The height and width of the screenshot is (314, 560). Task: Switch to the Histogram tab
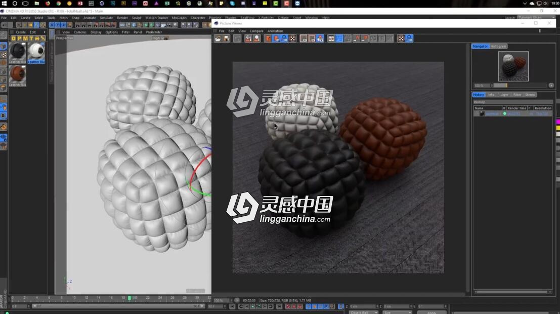[498, 46]
